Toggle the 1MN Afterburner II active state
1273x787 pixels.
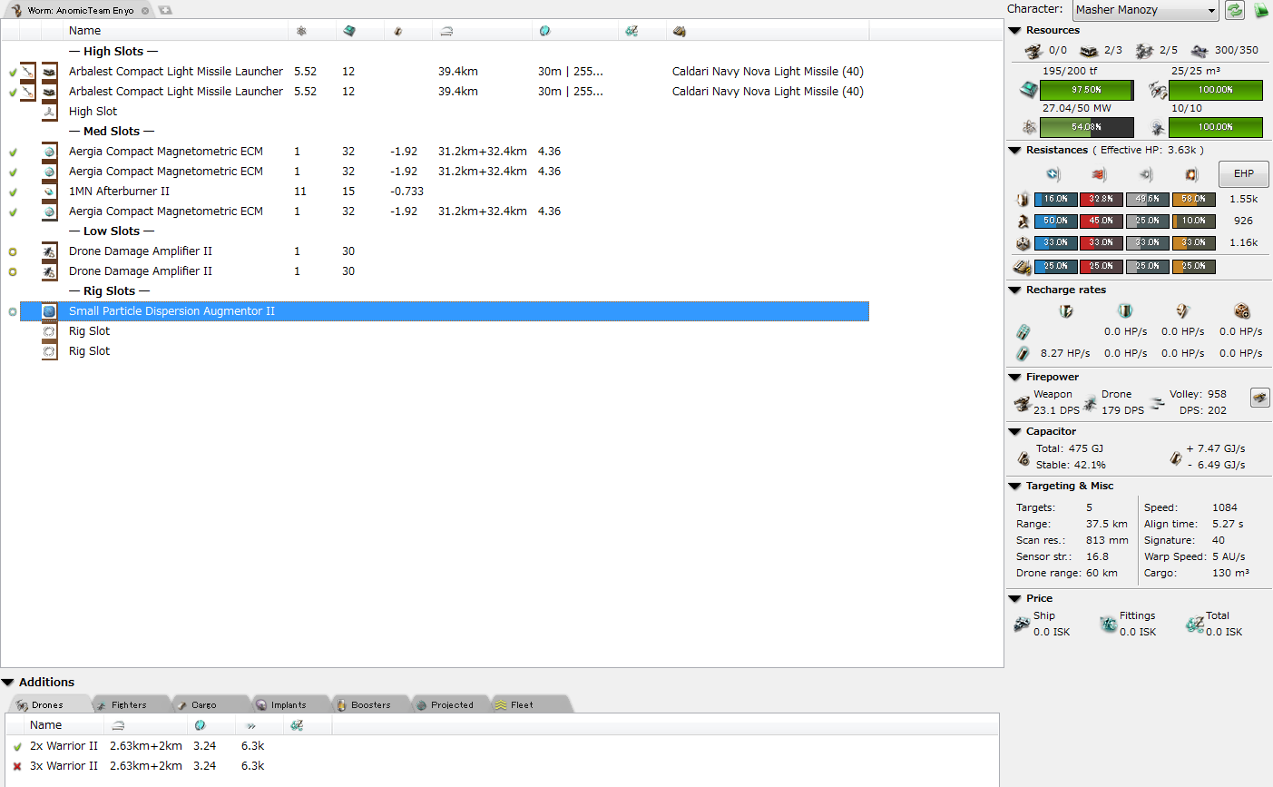[13, 192]
